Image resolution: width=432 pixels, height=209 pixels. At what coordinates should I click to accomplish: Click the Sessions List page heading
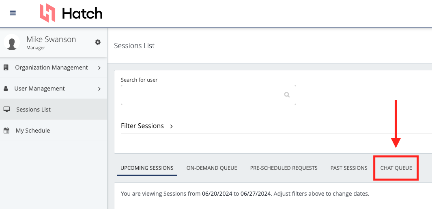pyautogui.click(x=134, y=46)
